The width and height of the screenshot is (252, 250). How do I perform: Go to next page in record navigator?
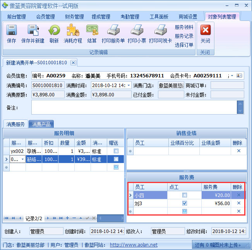coord(55,218)
